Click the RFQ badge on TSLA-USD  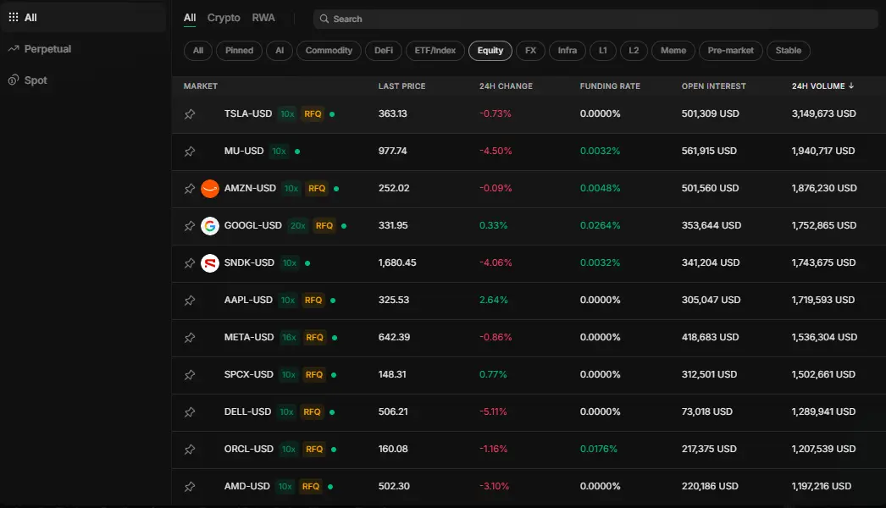pos(313,113)
